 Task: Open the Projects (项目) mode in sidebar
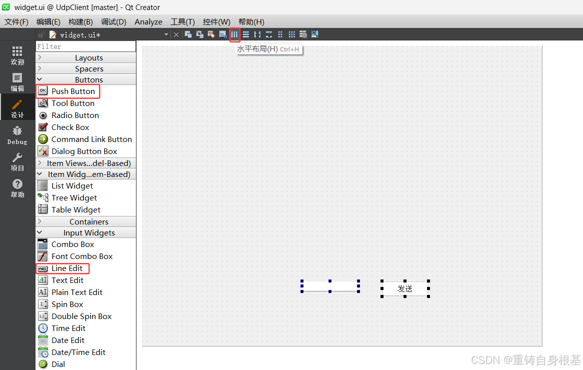pyautogui.click(x=17, y=162)
